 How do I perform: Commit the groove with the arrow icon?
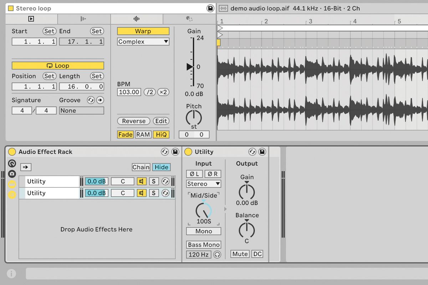[x=101, y=100]
